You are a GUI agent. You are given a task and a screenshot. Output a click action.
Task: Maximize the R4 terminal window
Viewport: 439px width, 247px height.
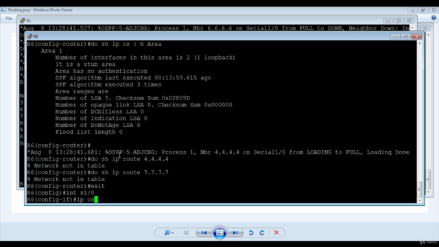pyautogui.click(x=399, y=21)
